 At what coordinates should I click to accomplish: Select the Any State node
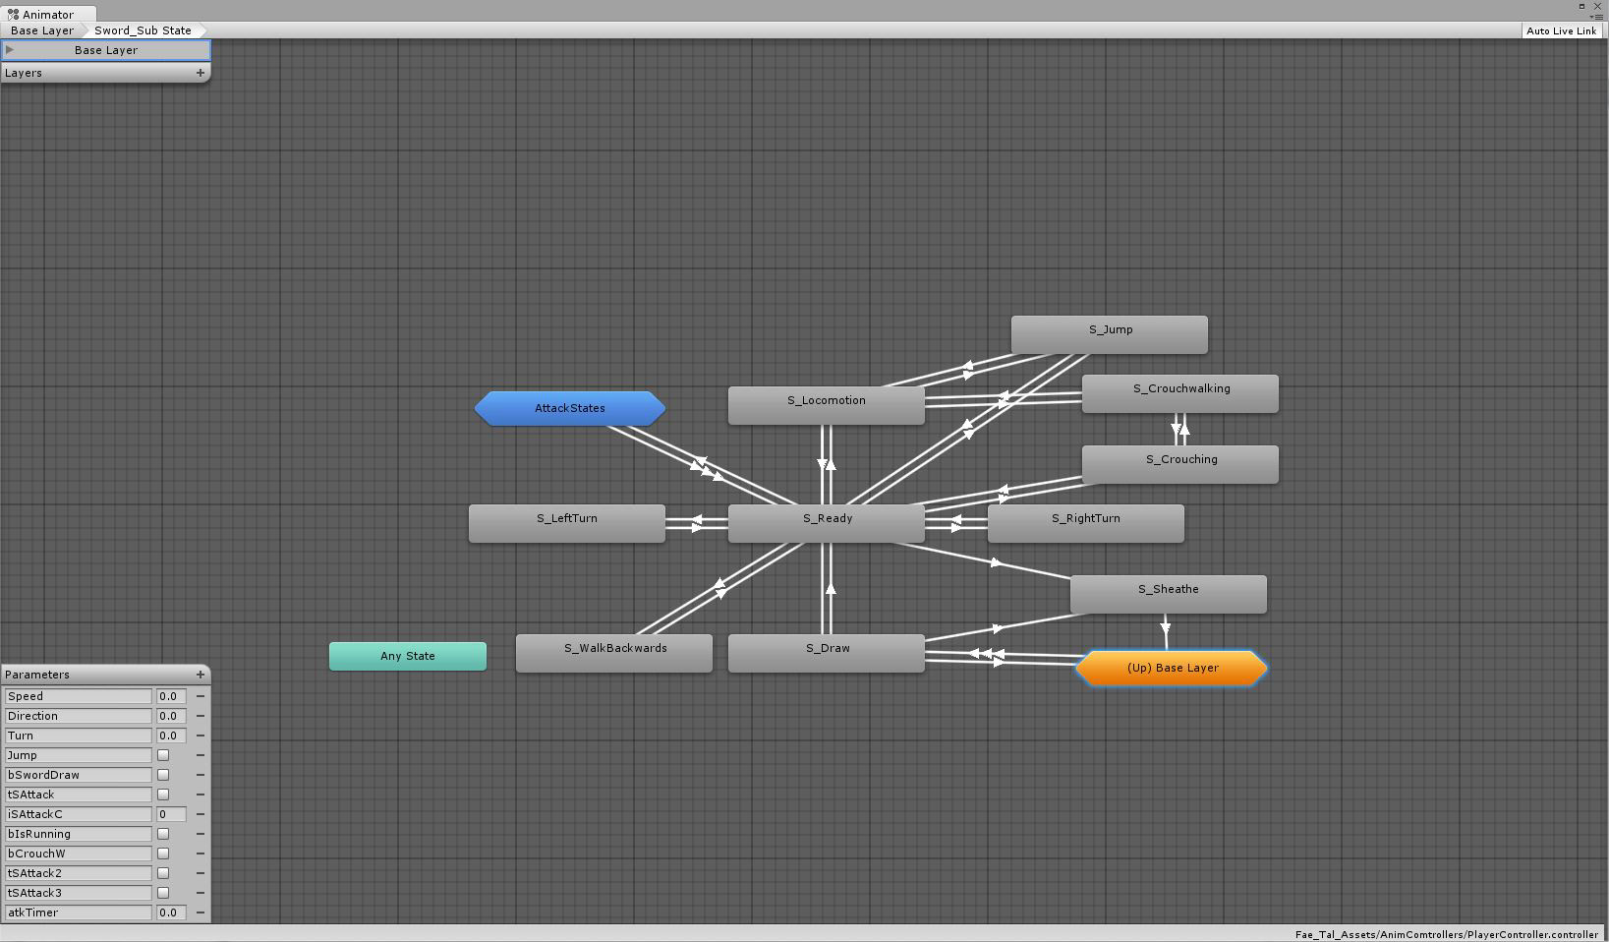pyautogui.click(x=408, y=656)
